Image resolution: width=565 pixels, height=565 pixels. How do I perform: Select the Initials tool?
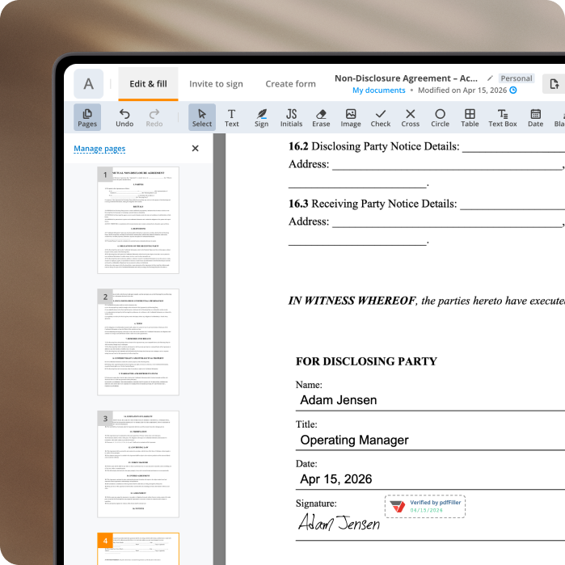pos(291,117)
